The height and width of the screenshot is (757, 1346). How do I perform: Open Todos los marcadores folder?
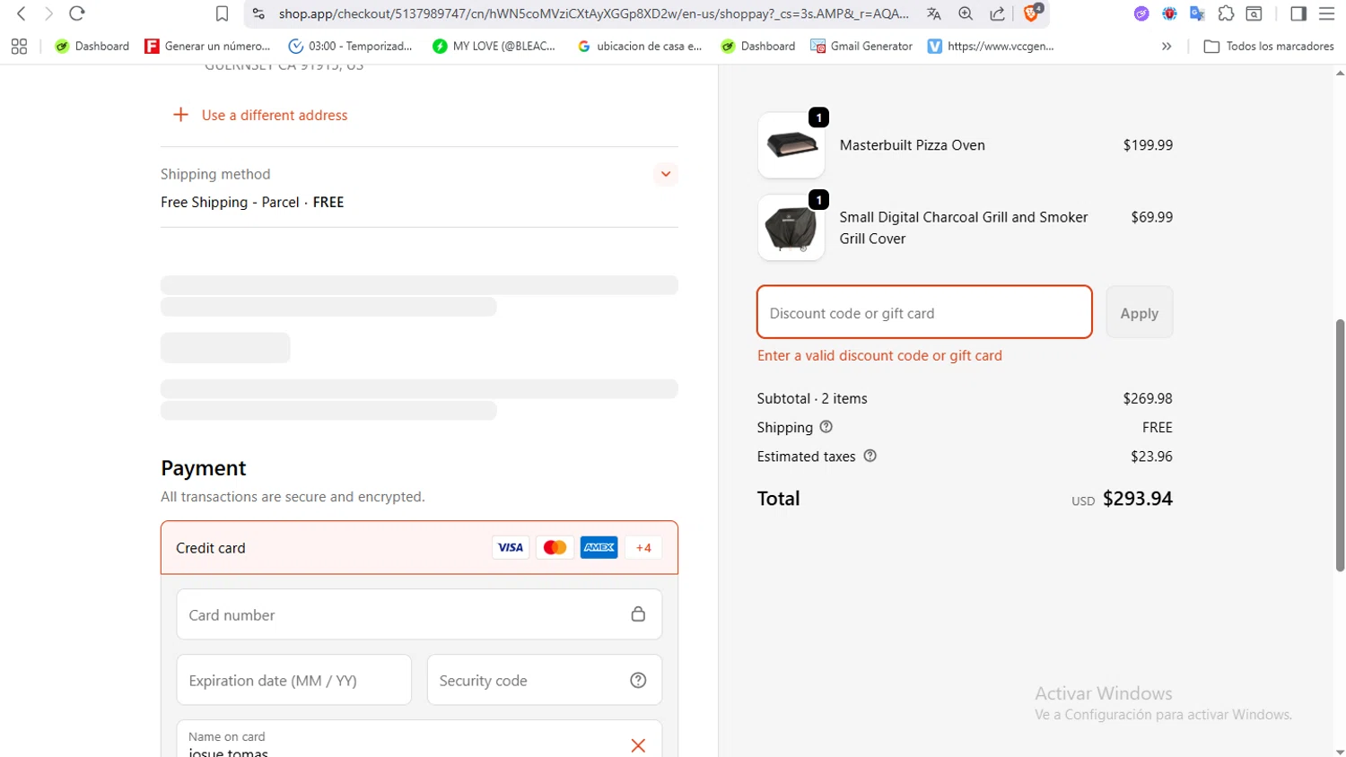[x=1269, y=47]
